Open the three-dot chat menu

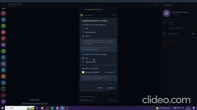158,5
